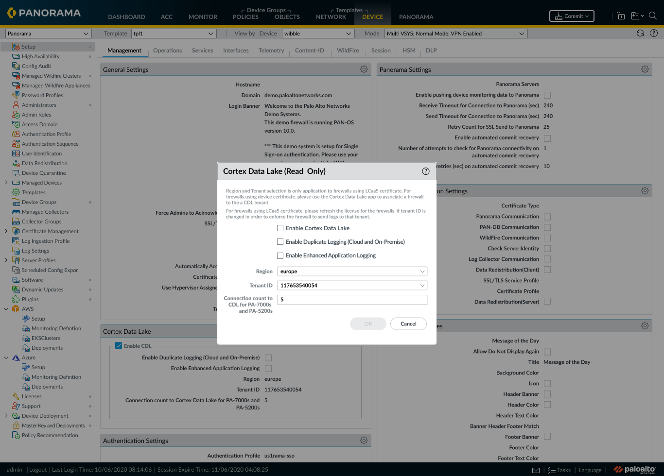The width and height of the screenshot is (664, 476).
Task: Open Panorama Settings gear icon
Action: tap(645, 69)
